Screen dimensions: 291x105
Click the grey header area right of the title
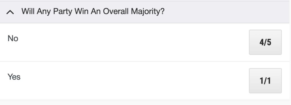(226, 12)
